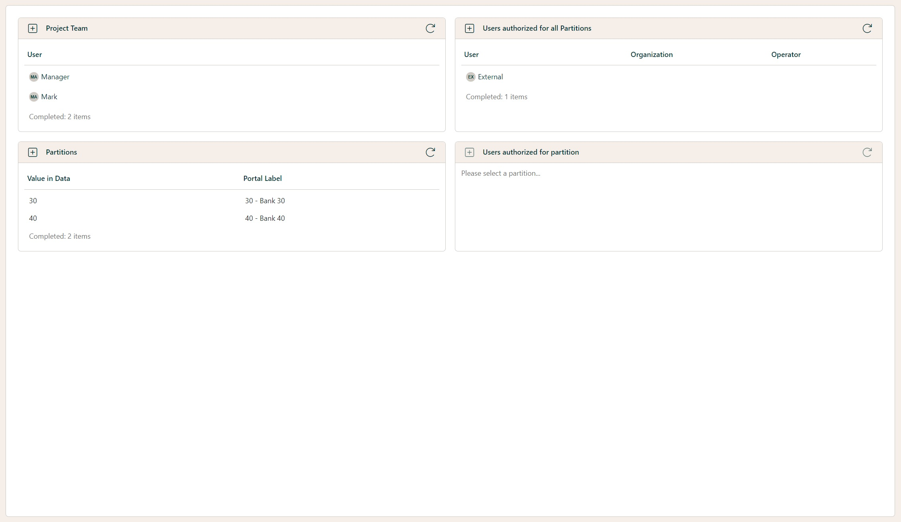The width and height of the screenshot is (901, 522).
Task: Refresh Users authorized for partition panel
Action: coord(867,152)
